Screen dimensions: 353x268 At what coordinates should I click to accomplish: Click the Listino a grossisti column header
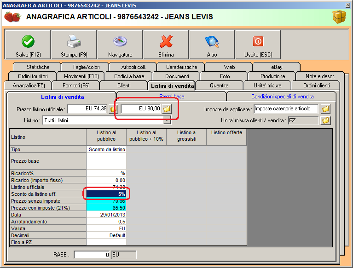[186, 137]
